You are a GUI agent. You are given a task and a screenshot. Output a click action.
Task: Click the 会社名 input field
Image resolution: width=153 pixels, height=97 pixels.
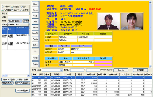tap(19, 14)
